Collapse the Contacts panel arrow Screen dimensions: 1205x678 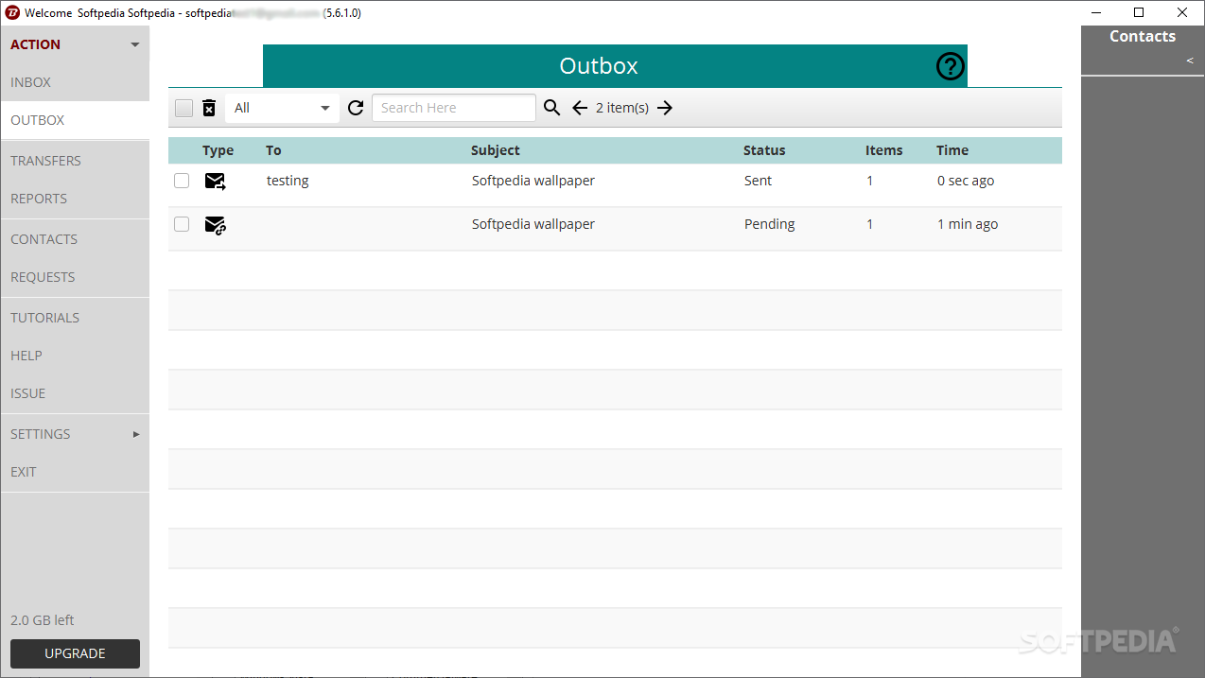click(1190, 61)
